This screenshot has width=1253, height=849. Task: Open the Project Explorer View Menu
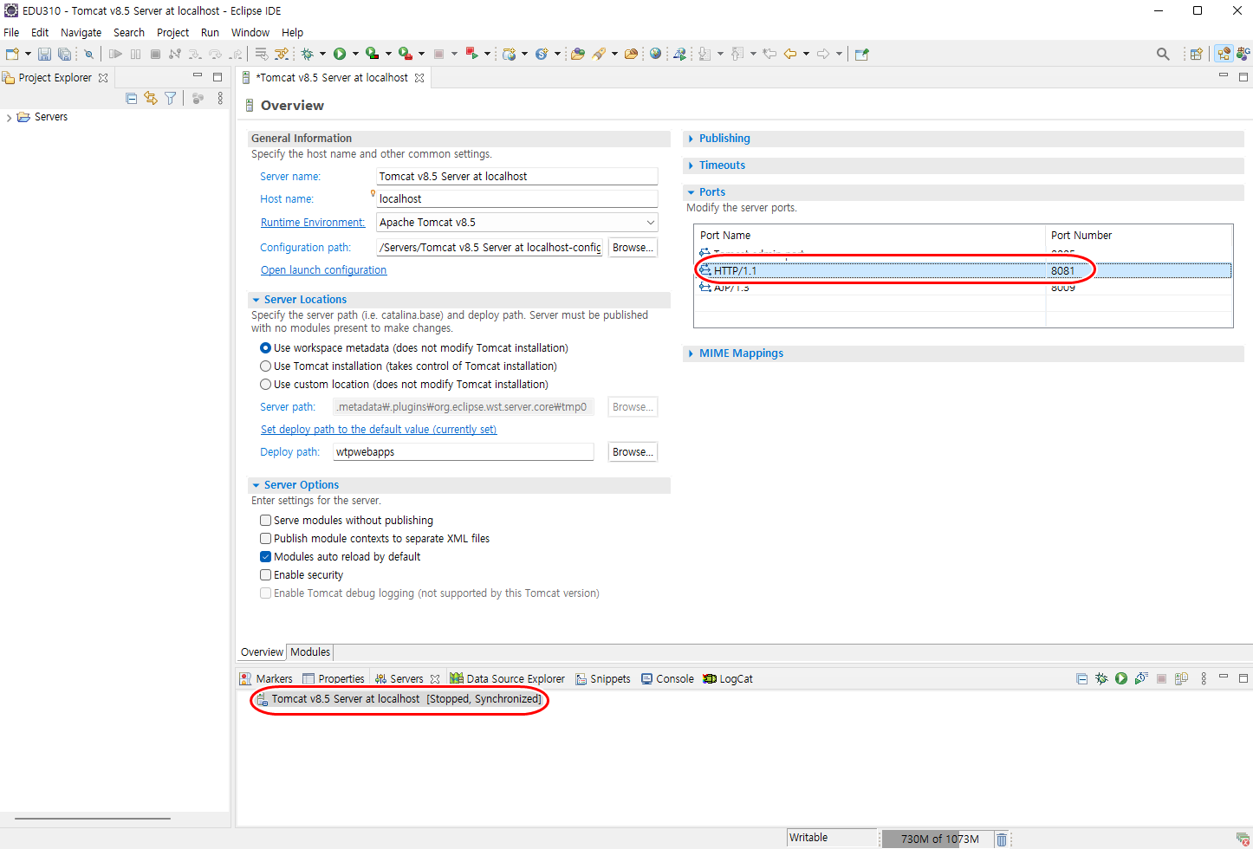click(x=220, y=98)
